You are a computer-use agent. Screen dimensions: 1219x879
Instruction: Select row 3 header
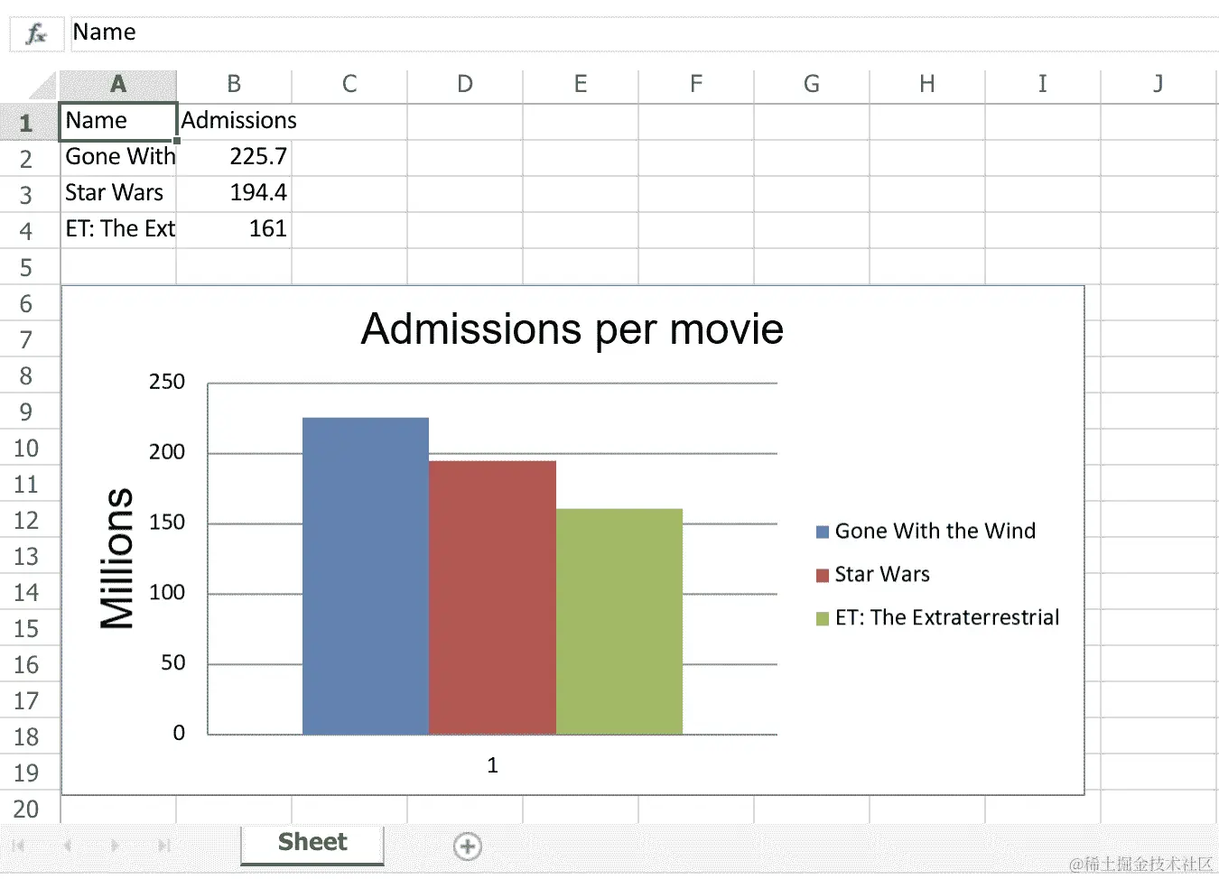click(x=26, y=195)
